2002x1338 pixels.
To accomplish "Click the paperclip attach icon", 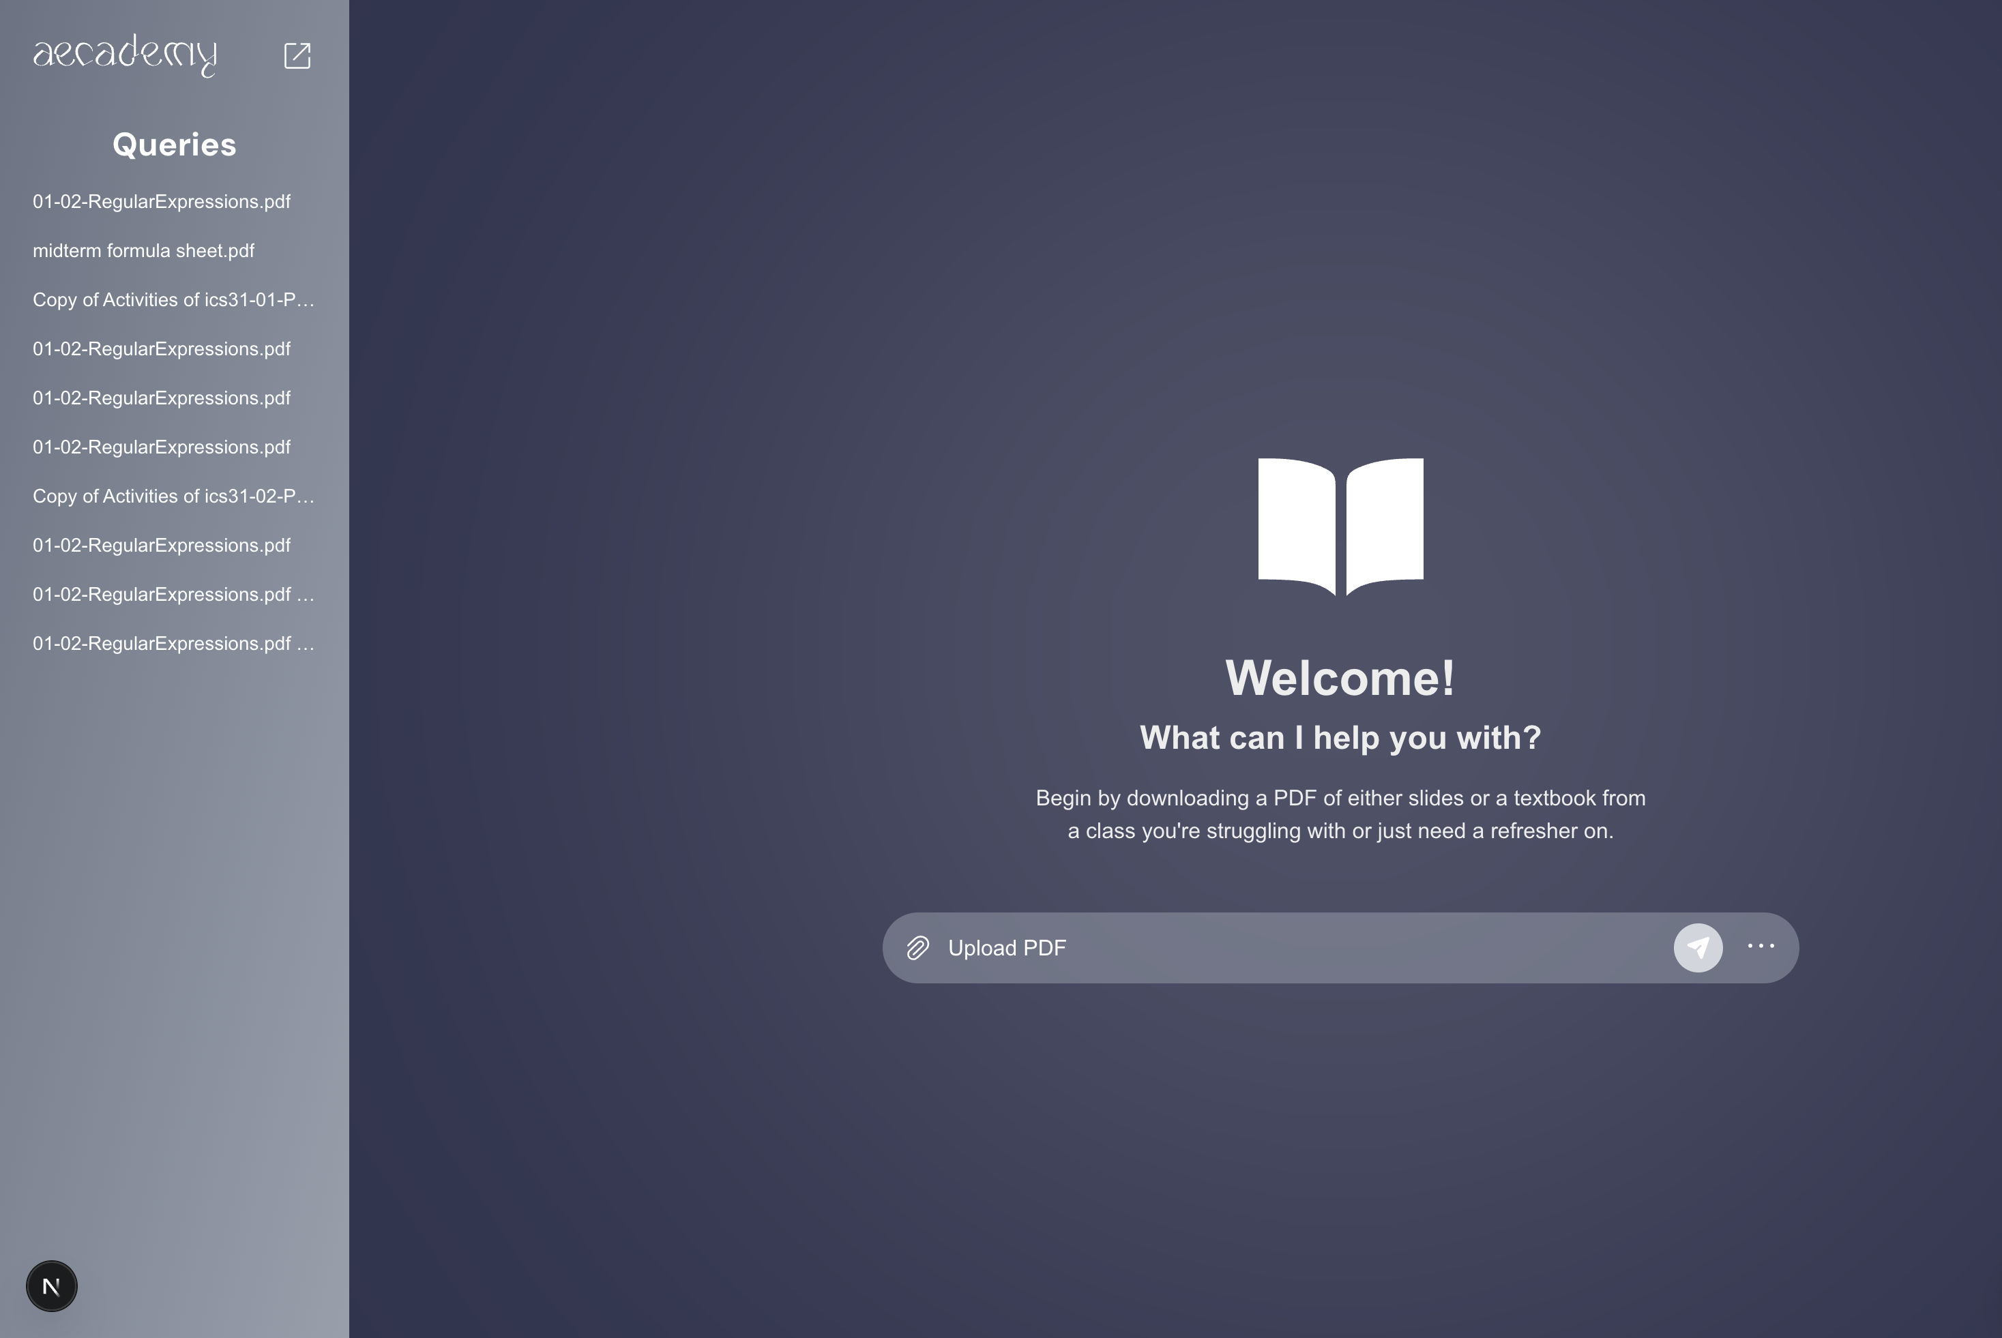I will click(x=917, y=948).
